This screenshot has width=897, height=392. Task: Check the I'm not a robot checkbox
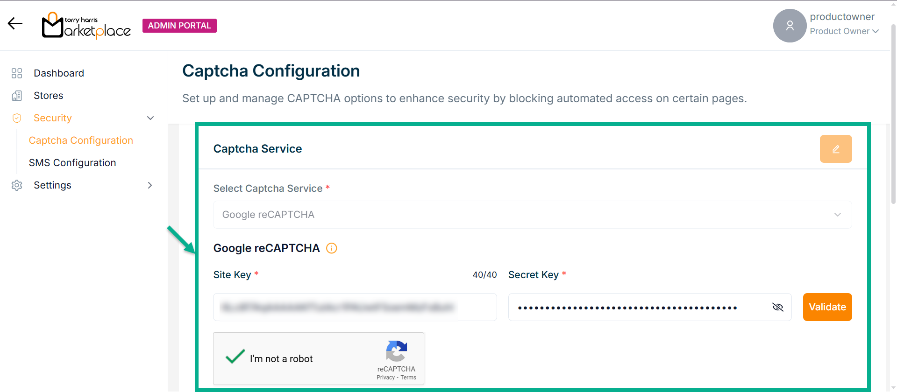click(x=235, y=357)
